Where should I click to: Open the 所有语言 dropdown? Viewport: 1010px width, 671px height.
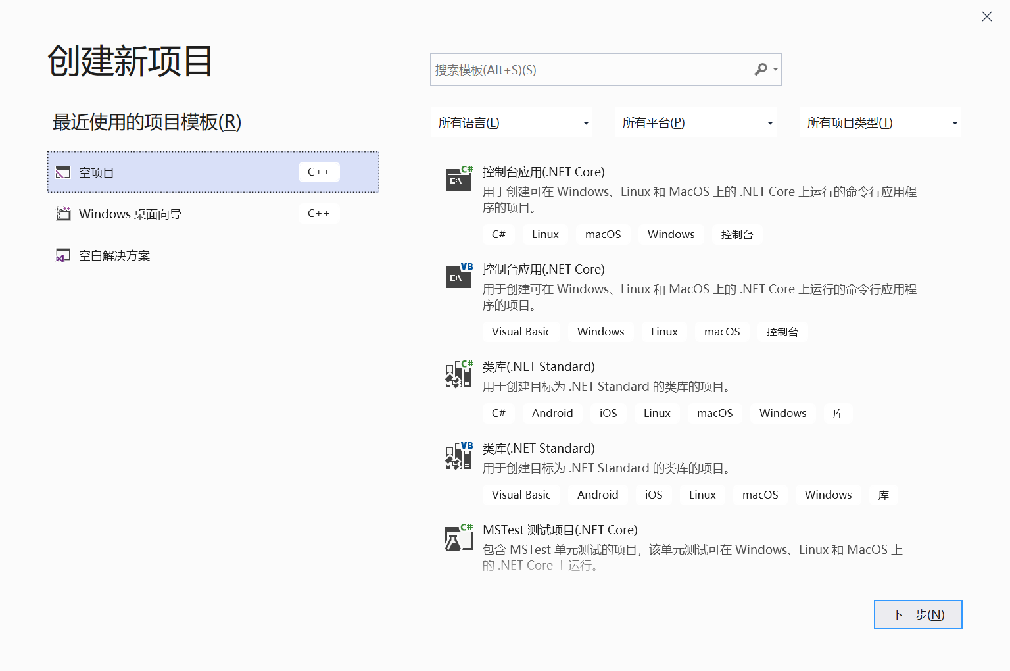(512, 122)
